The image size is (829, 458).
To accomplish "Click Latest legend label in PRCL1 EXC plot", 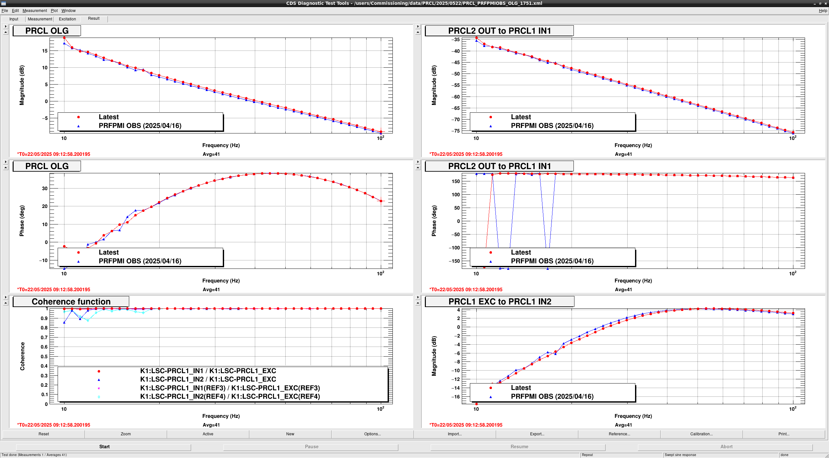I will point(521,388).
